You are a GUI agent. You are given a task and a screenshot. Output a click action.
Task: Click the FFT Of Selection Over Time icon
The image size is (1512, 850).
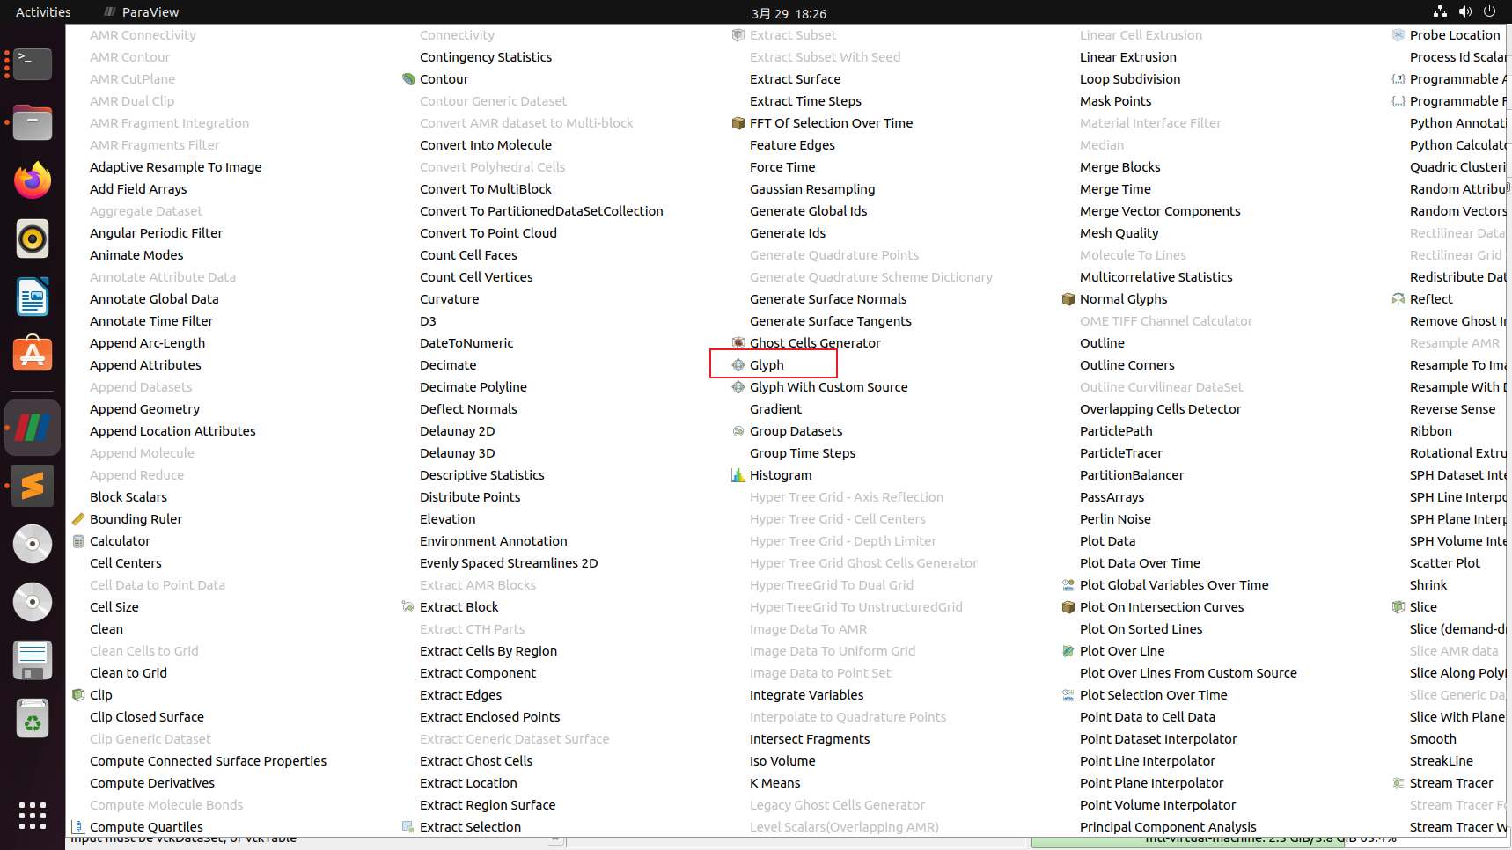click(738, 123)
